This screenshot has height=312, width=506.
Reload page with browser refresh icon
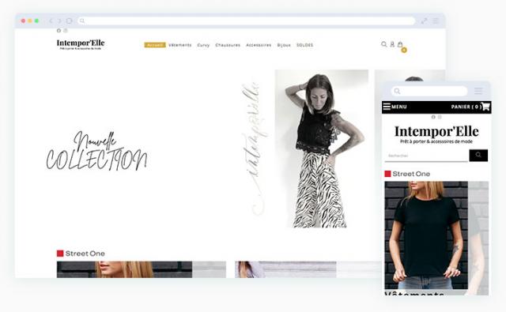[x=69, y=21]
